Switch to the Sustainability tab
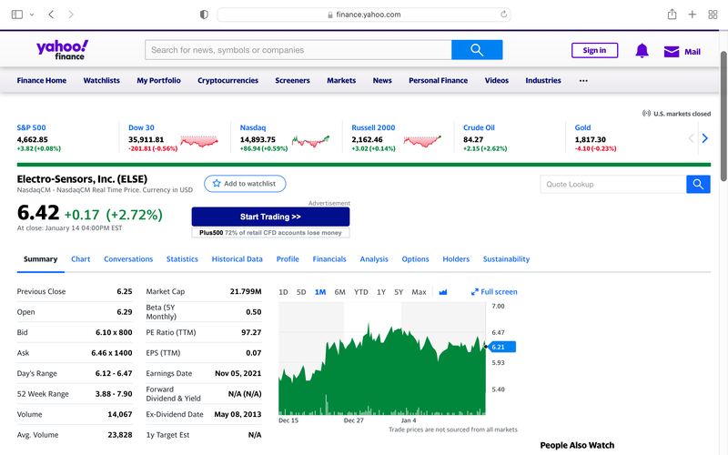This screenshot has width=728, height=455. (506, 259)
